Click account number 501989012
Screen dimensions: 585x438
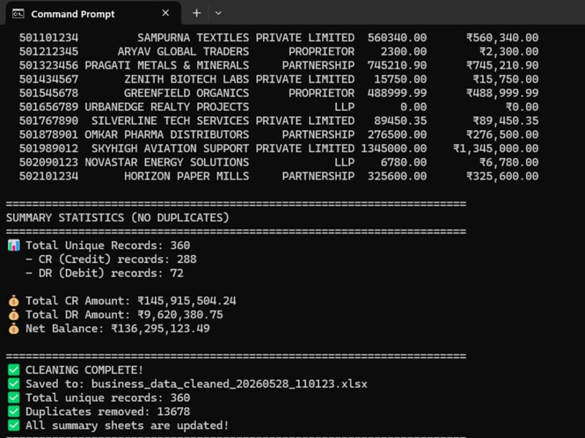coord(49,148)
